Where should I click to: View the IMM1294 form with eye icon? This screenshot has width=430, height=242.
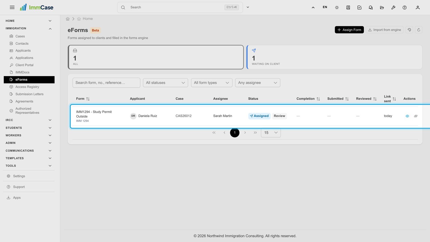coord(407,116)
